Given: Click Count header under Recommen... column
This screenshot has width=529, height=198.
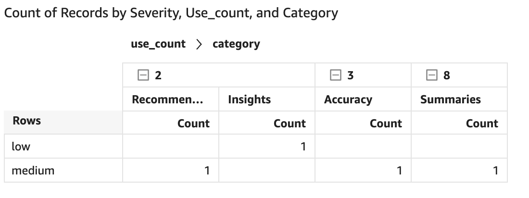Looking at the screenshot, I should point(193,124).
